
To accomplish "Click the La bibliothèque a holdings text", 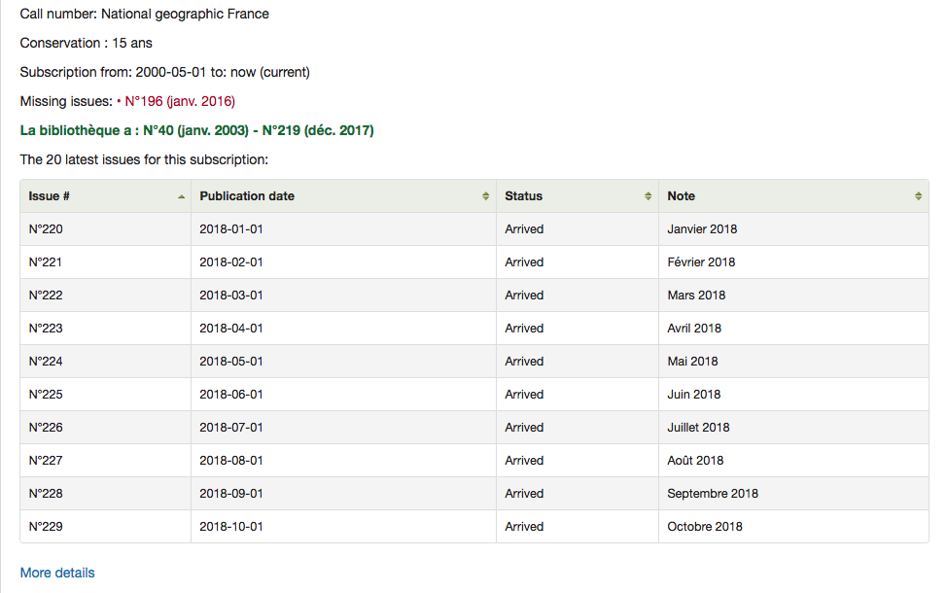I will pos(196,130).
